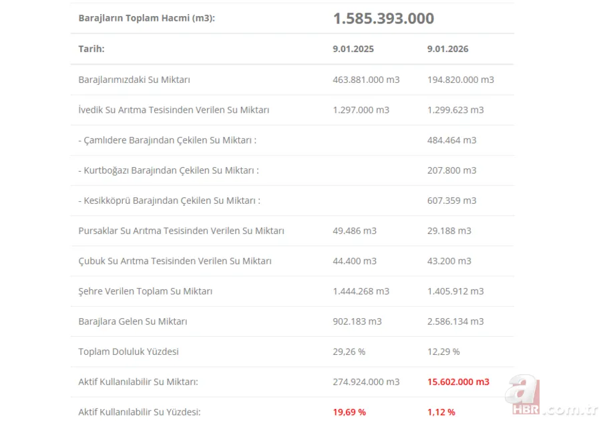The height and width of the screenshot is (423, 601).
Task: Click the İvedik Su Arıtma Tesisinden row label
Action: pyautogui.click(x=174, y=110)
